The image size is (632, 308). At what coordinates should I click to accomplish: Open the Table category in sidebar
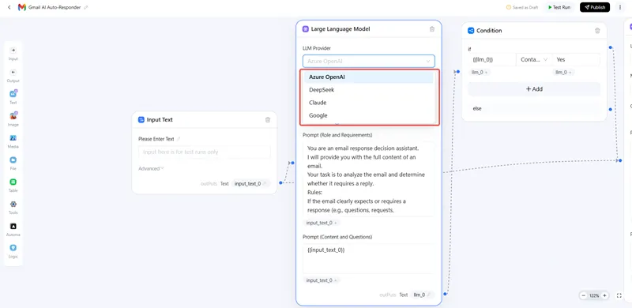(x=13, y=185)
